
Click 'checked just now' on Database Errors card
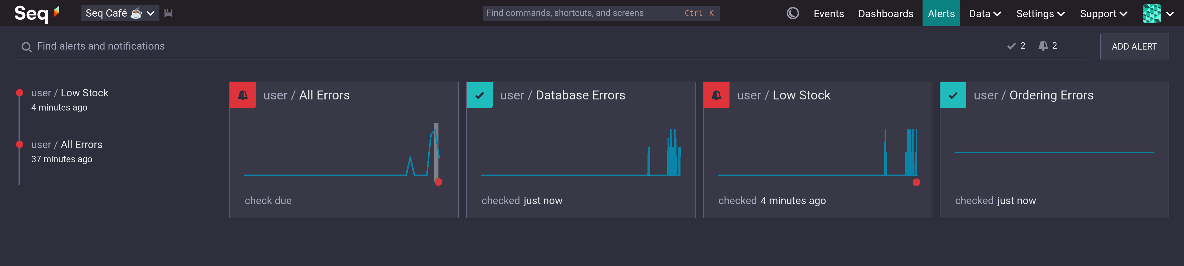[x=522, y=200]
